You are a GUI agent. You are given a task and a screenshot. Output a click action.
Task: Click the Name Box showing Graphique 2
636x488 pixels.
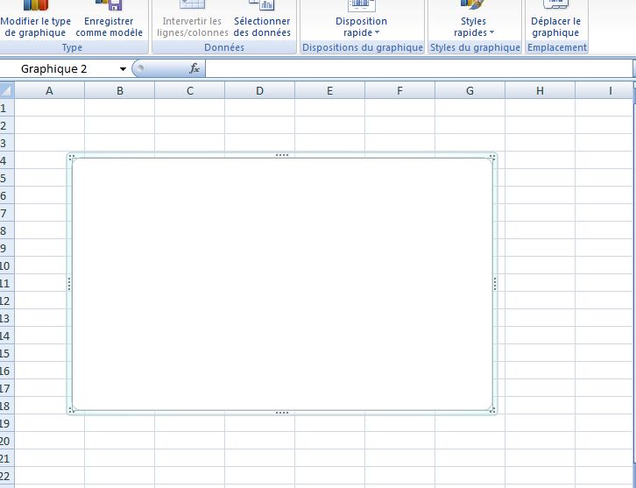click(61, 68)
